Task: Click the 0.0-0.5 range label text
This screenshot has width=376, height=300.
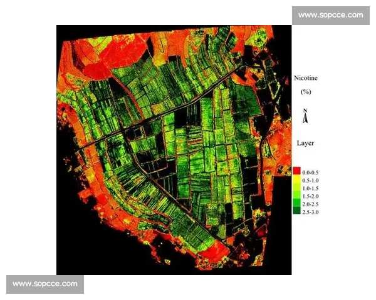Action: pos(310,171)
